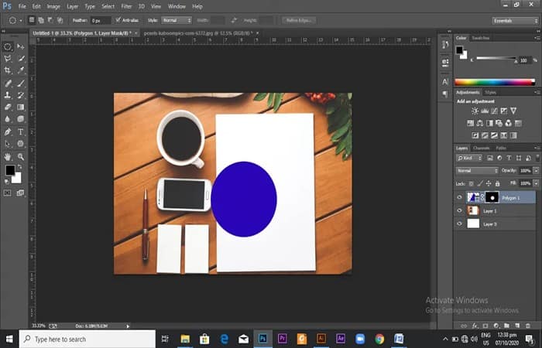Click the New selection mode icon
The height and width of the screenshot is (348, 542).
[x=32, y=20]
